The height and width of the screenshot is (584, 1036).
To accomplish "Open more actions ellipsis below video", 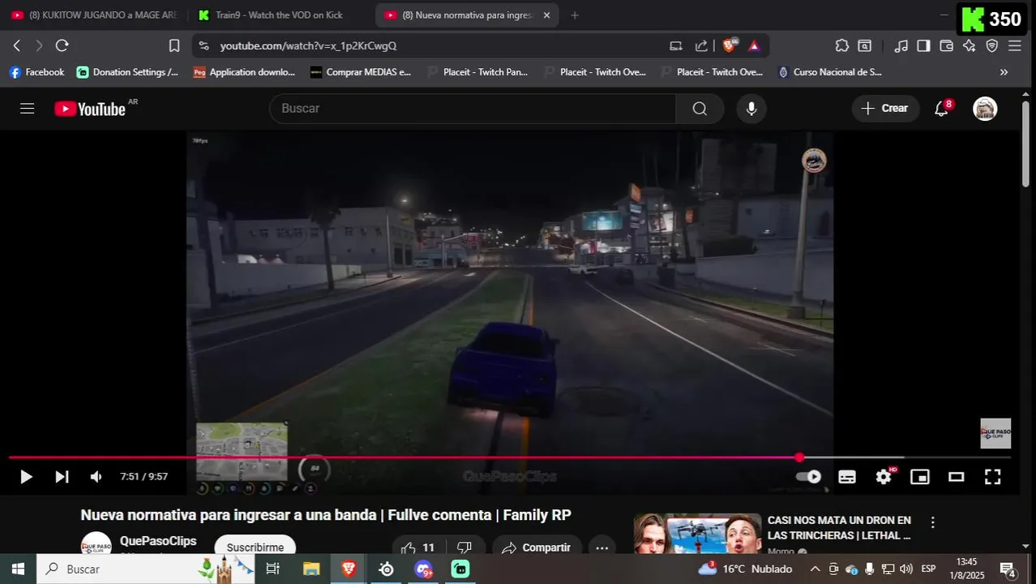I will (x=601, y=547).
